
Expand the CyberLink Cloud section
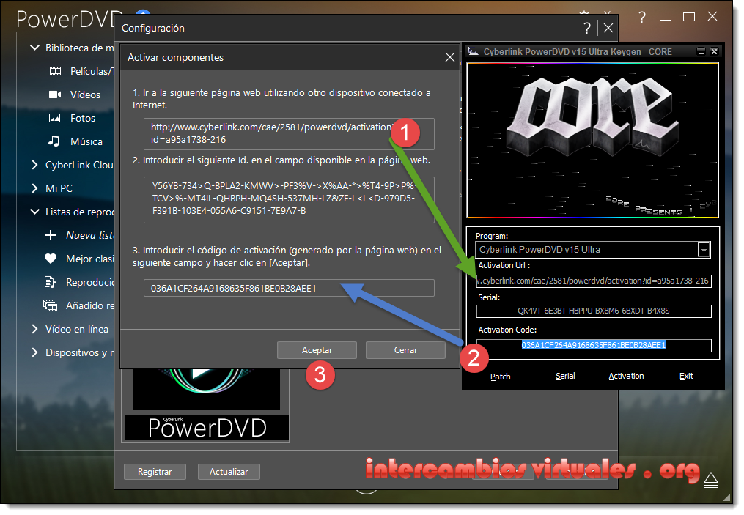click(x=34, y=165)
